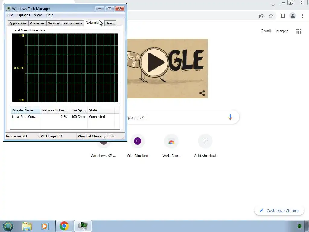Click the Customize Chrome button
Viewport: 309px width, 232px height.
click(279, 211)
